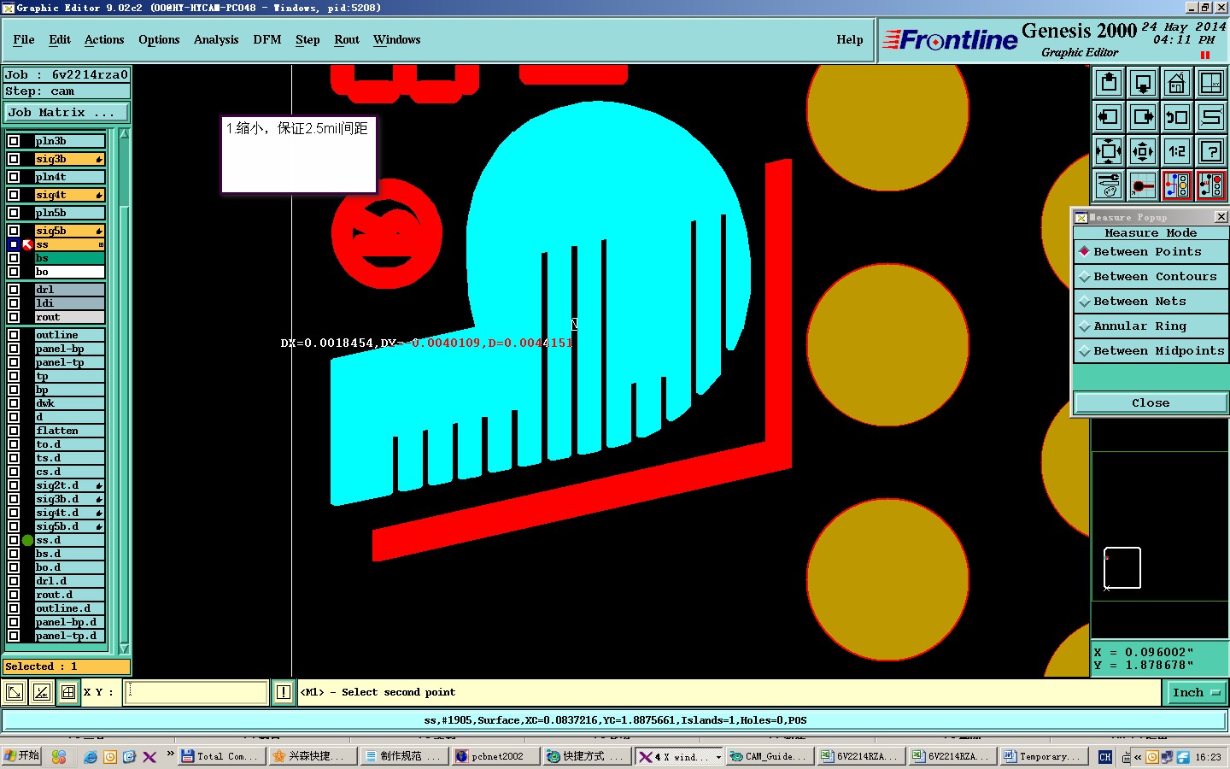Open the Inch units dropdown
Image resolution: width=1230 pixels, height=769 pixels.
[x=1197, y=693]
